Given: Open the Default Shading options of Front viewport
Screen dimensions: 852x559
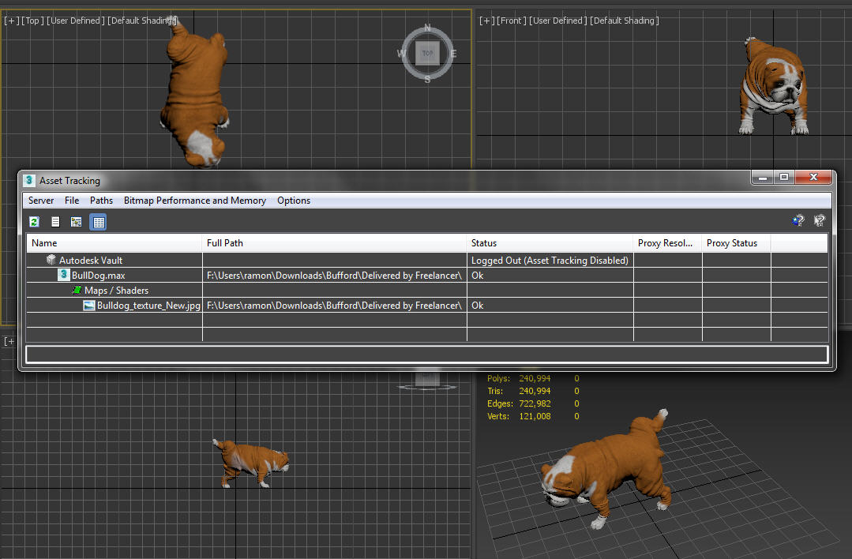Looking at the screenshot, I should (623, 21).
